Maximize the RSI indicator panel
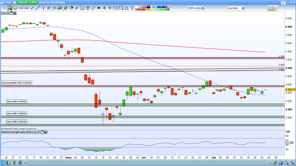Viewport: 296px width, 166px height. point(42,132)
